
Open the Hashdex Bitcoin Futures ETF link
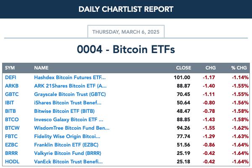click(70, 77)
